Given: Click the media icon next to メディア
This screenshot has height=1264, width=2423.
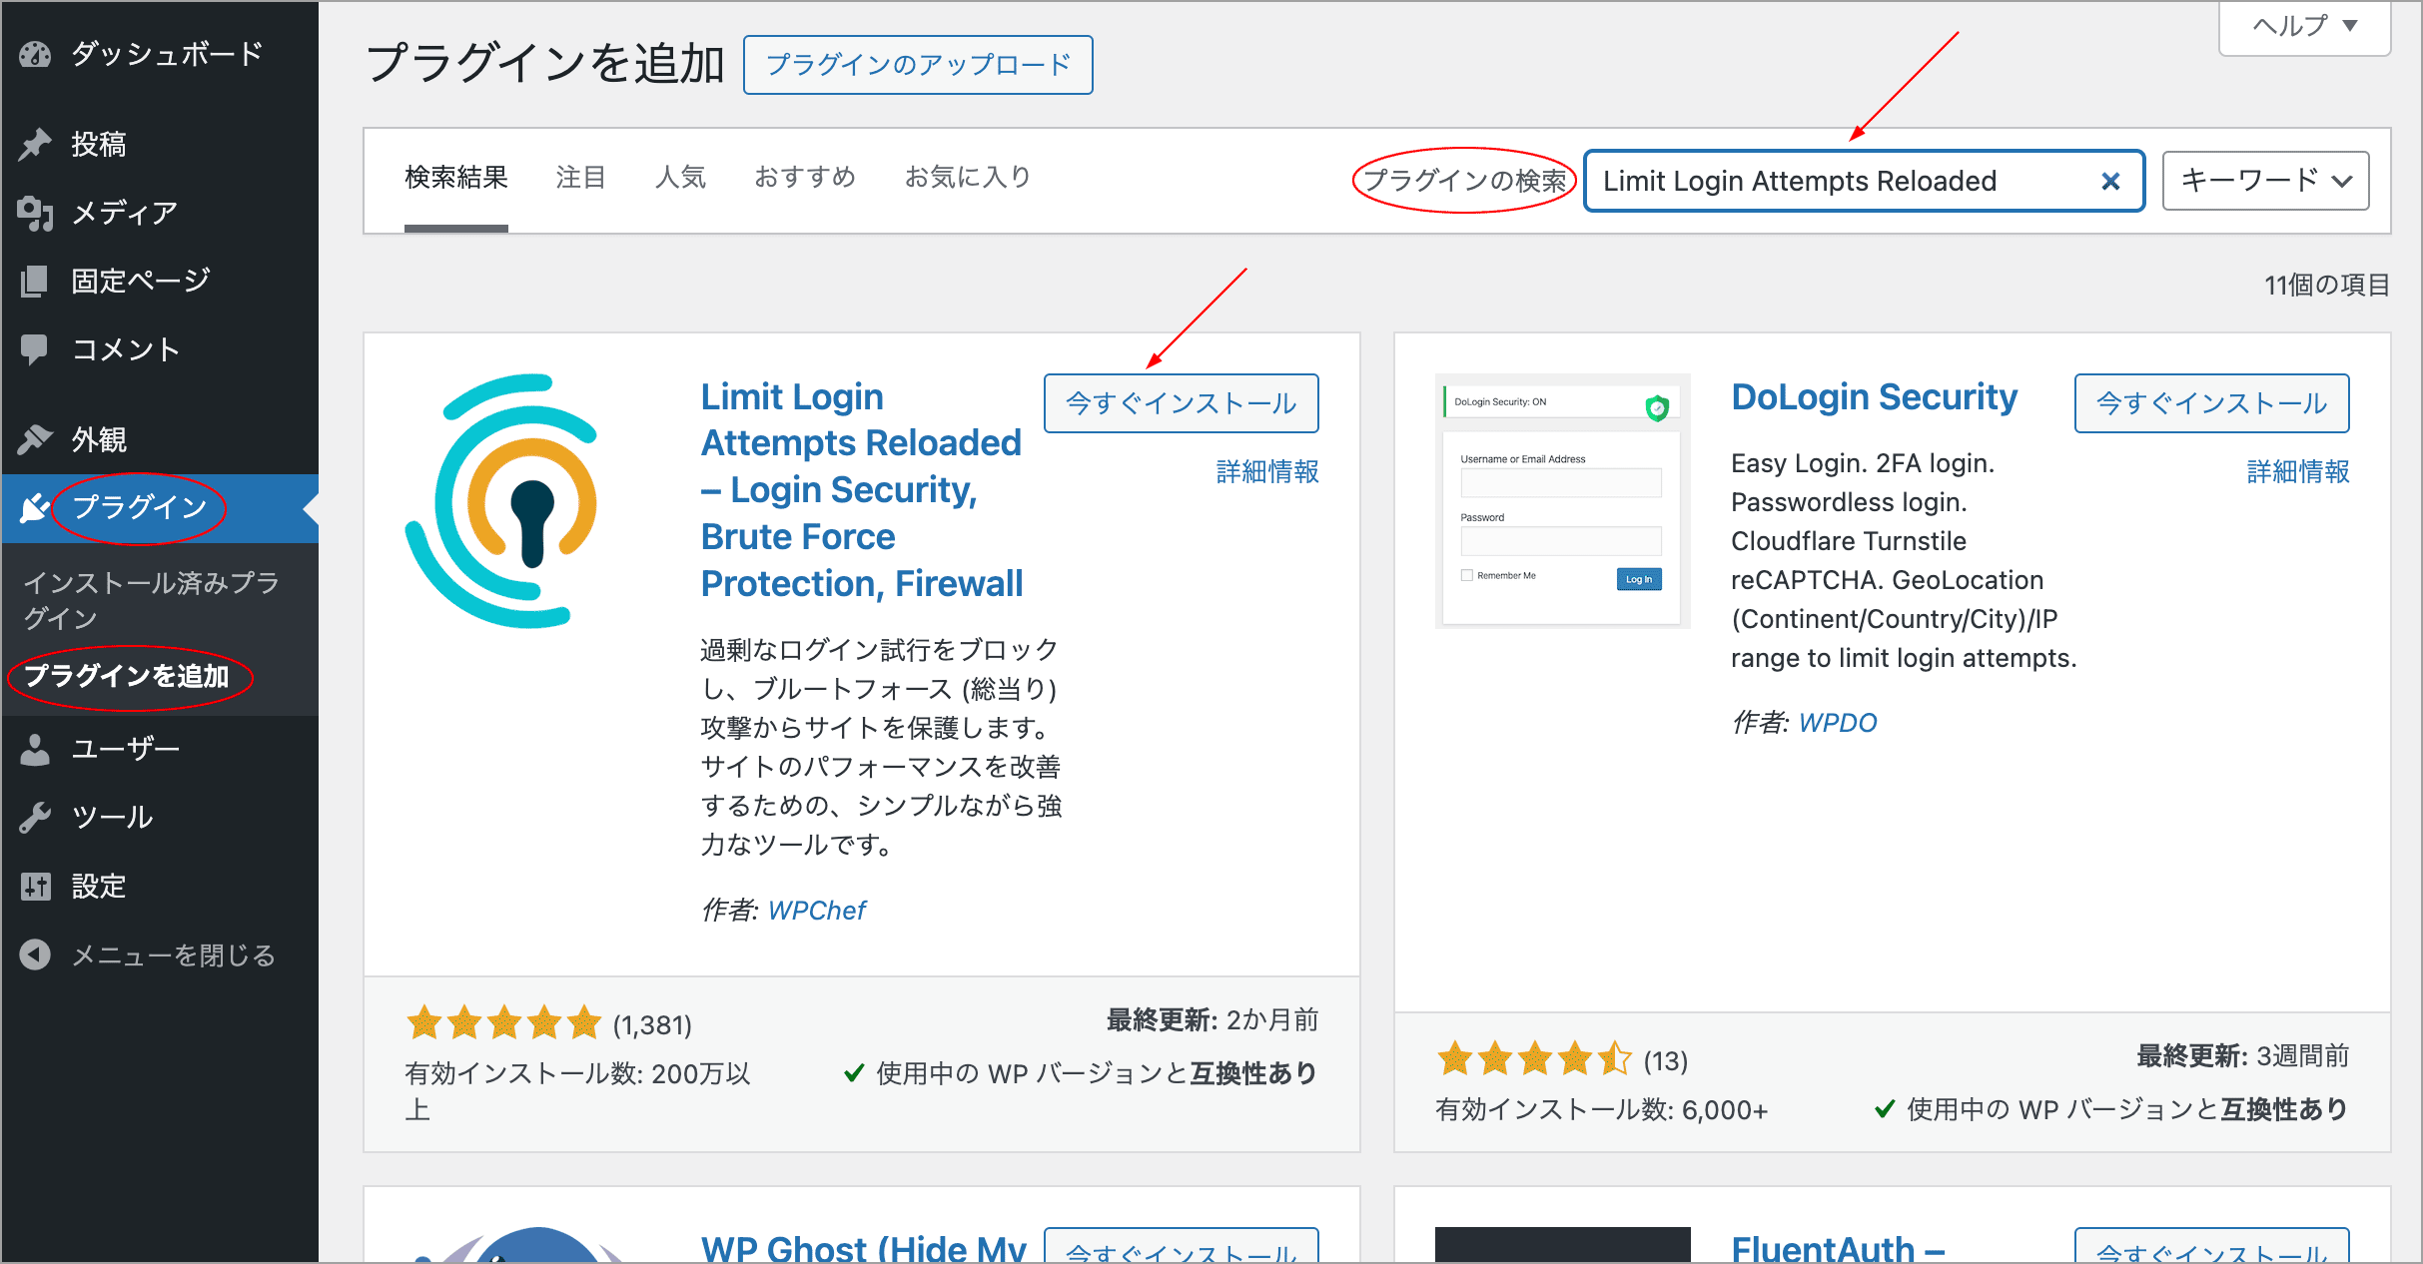Looking at the screenshot, I should [x=35, y=213].
